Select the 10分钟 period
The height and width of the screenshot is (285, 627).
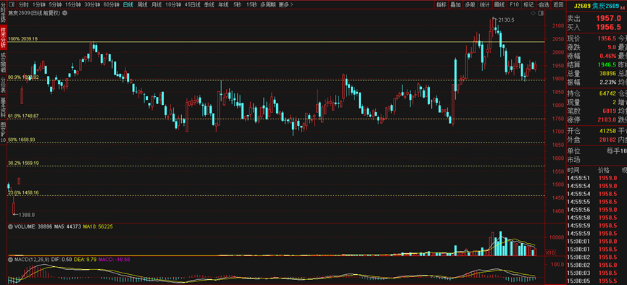coord(173,5)
